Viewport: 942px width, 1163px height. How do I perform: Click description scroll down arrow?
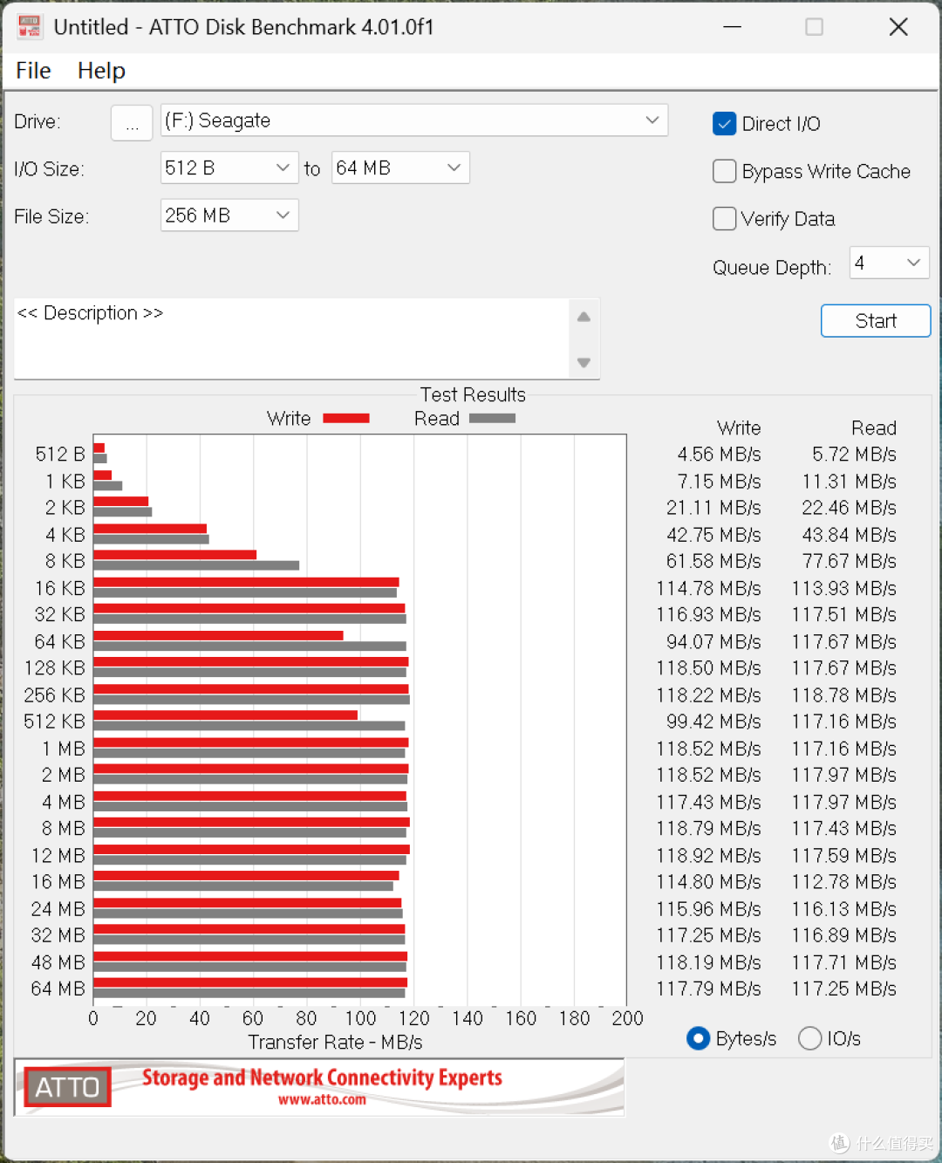coord(584,363)
